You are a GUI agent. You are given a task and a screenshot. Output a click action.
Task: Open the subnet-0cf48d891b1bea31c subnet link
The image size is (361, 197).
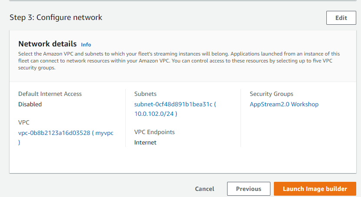click(x=173, y=105)
